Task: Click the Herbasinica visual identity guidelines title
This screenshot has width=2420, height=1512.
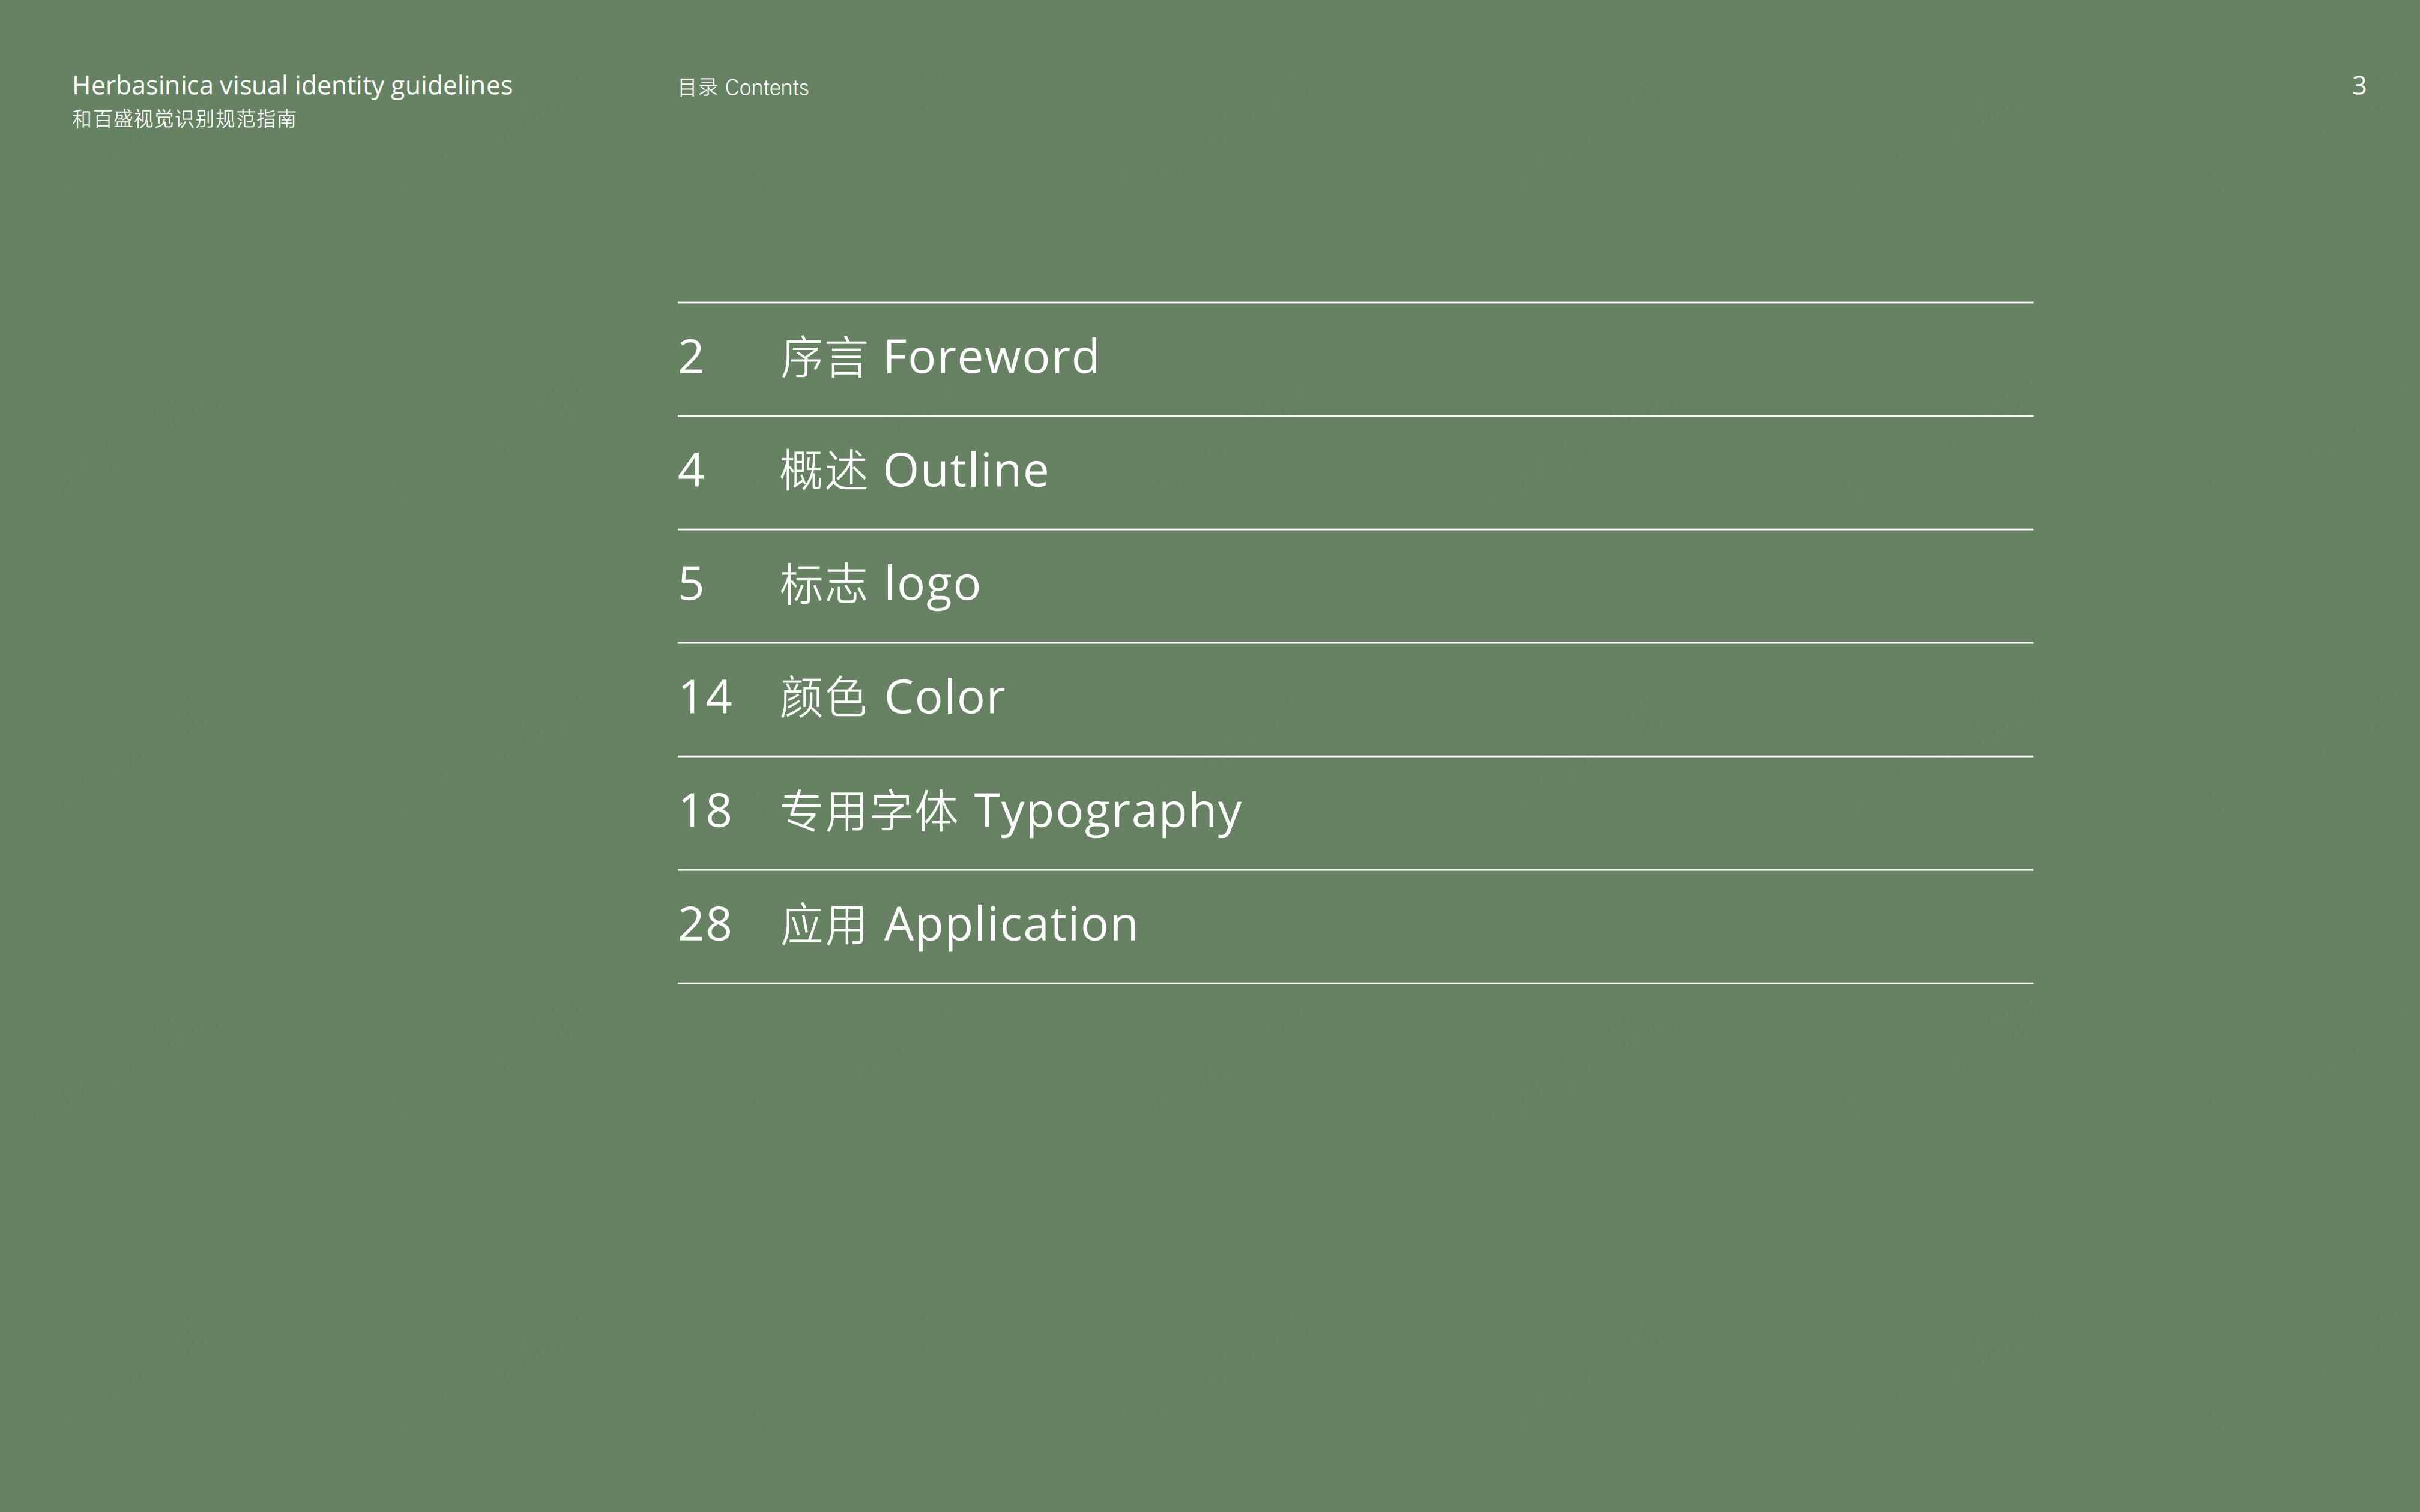Action: [292, 86]
